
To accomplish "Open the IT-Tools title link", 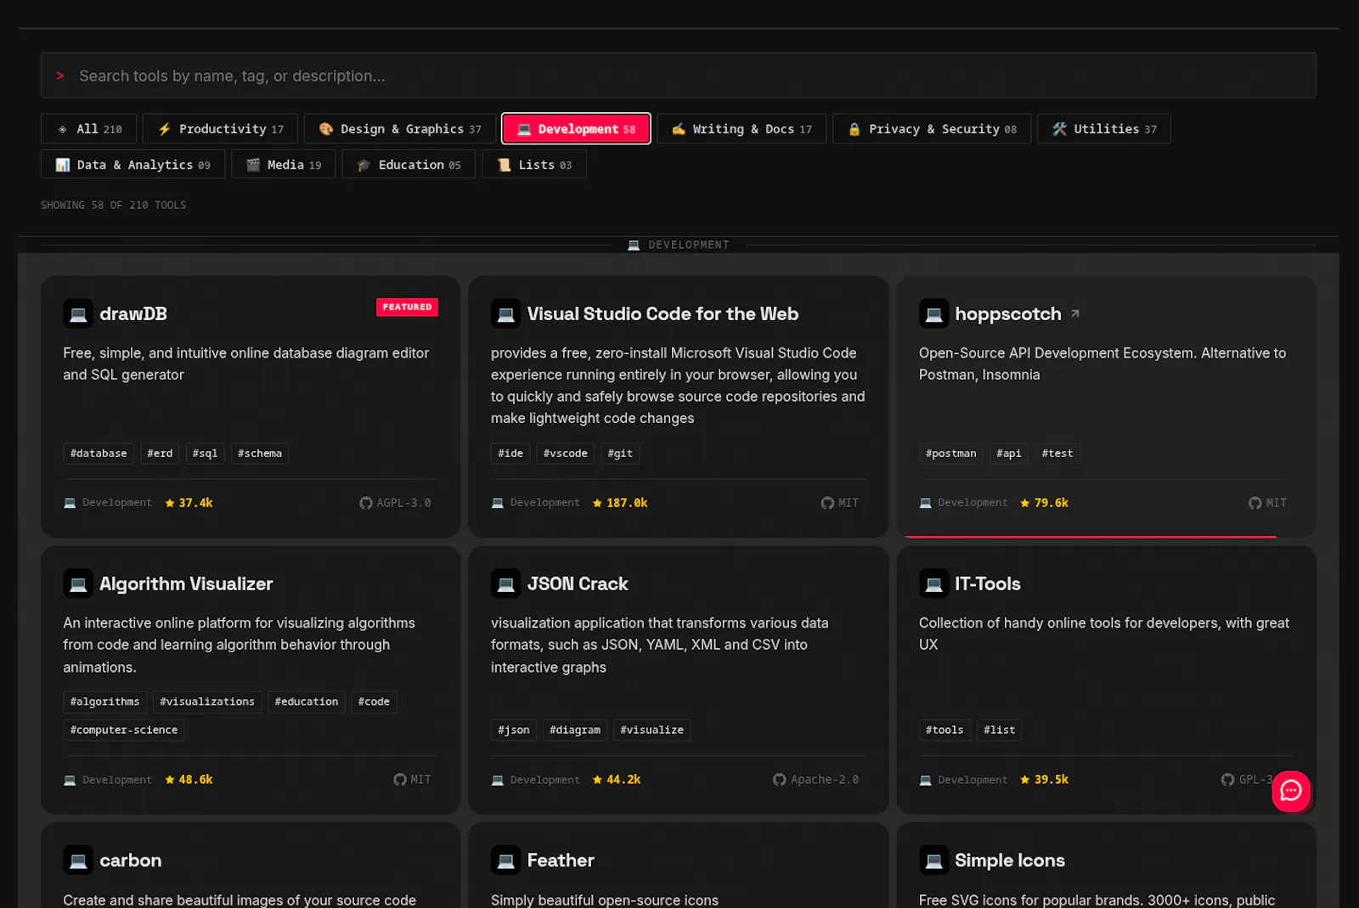I will [x=988, y=584].
